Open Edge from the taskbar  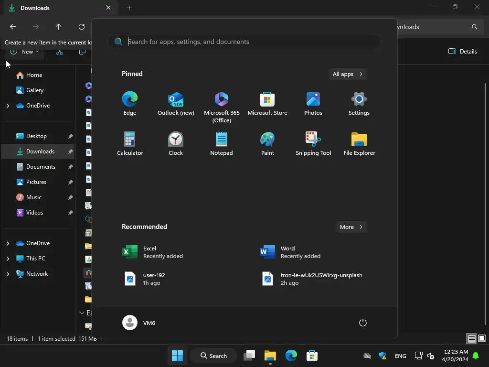pyautogui.click(x=291, y=356)
